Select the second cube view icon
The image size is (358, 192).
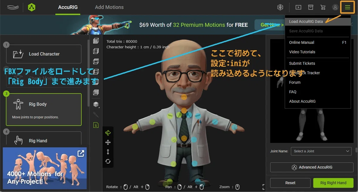(x=96, y=51)
